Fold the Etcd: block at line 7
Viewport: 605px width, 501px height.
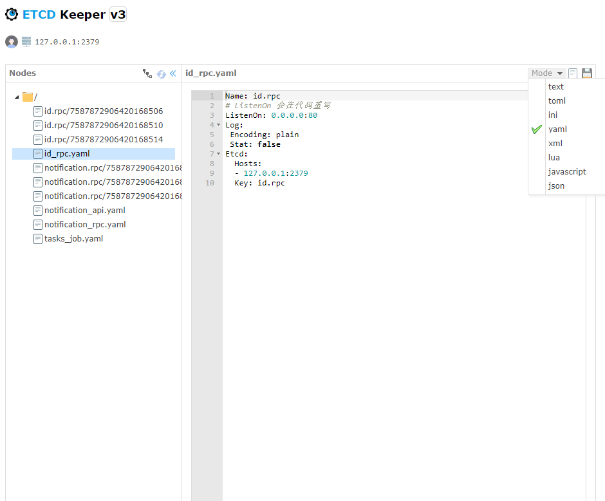coord(218,154)
